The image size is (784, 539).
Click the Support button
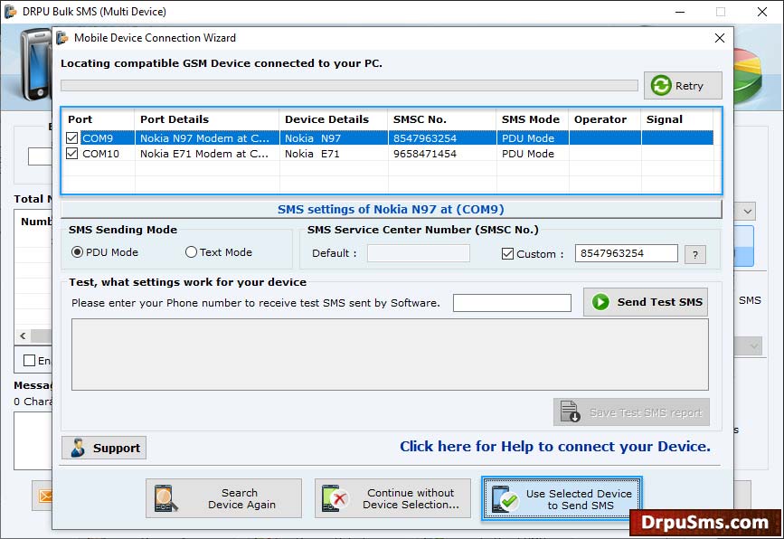point(104,448)
